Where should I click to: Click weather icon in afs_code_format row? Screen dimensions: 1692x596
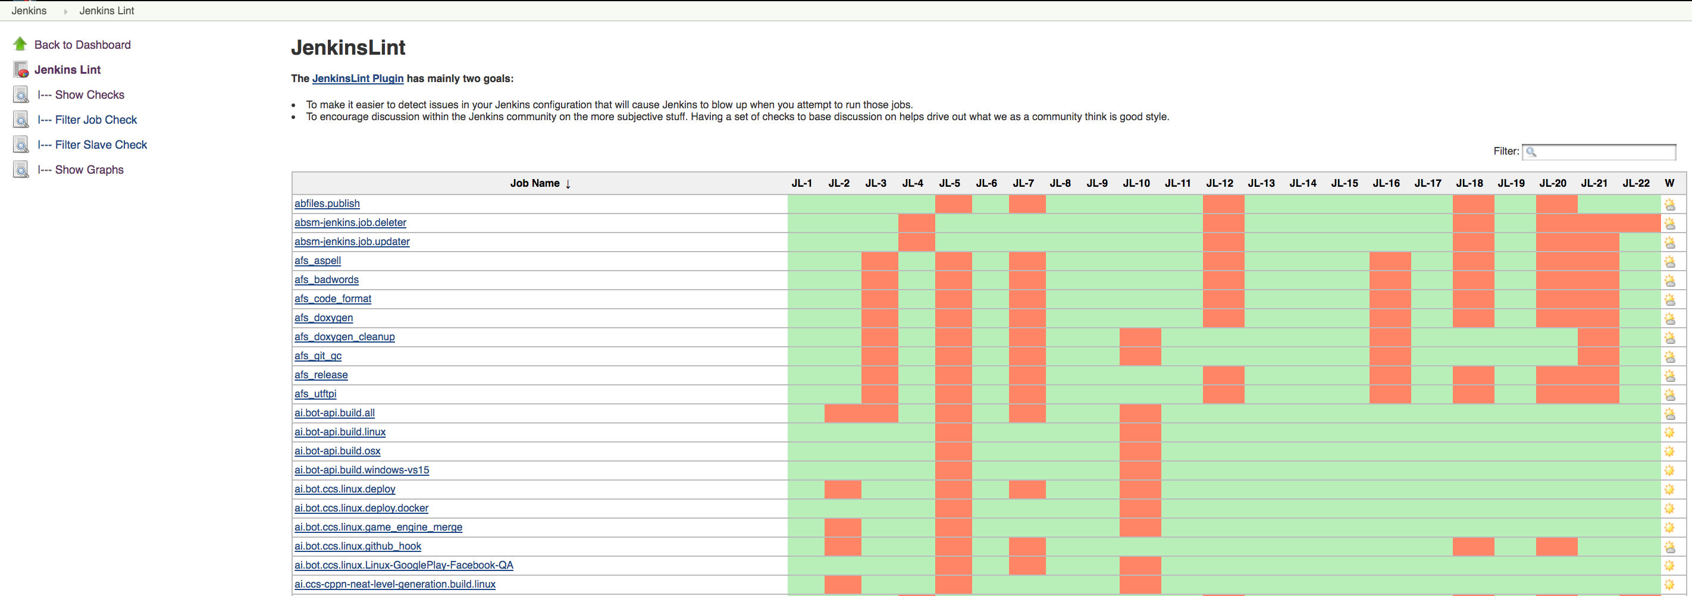pyautogui.click(x=1669, y=299)
